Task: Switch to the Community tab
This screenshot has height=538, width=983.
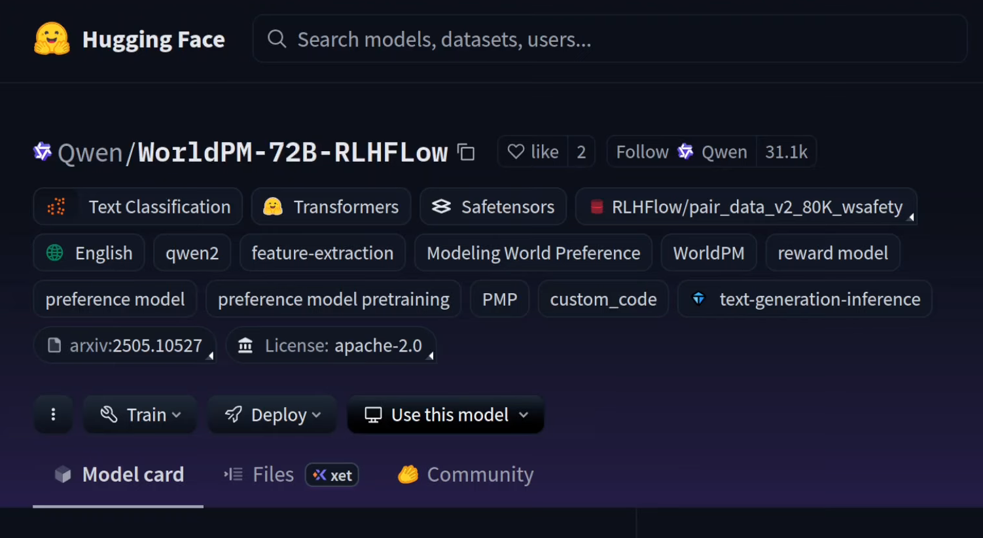Action: click(466, 475)
